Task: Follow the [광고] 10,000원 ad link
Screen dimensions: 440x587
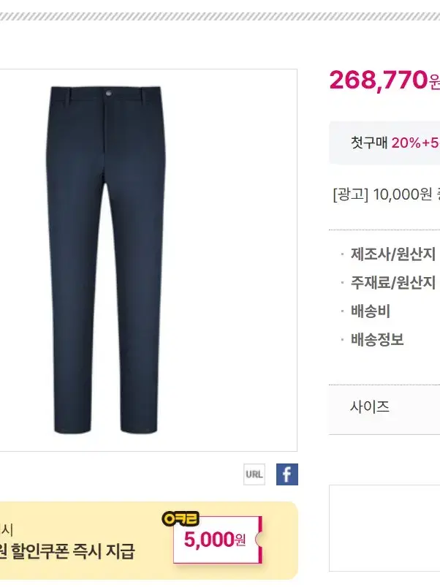Action: [386, 194]
